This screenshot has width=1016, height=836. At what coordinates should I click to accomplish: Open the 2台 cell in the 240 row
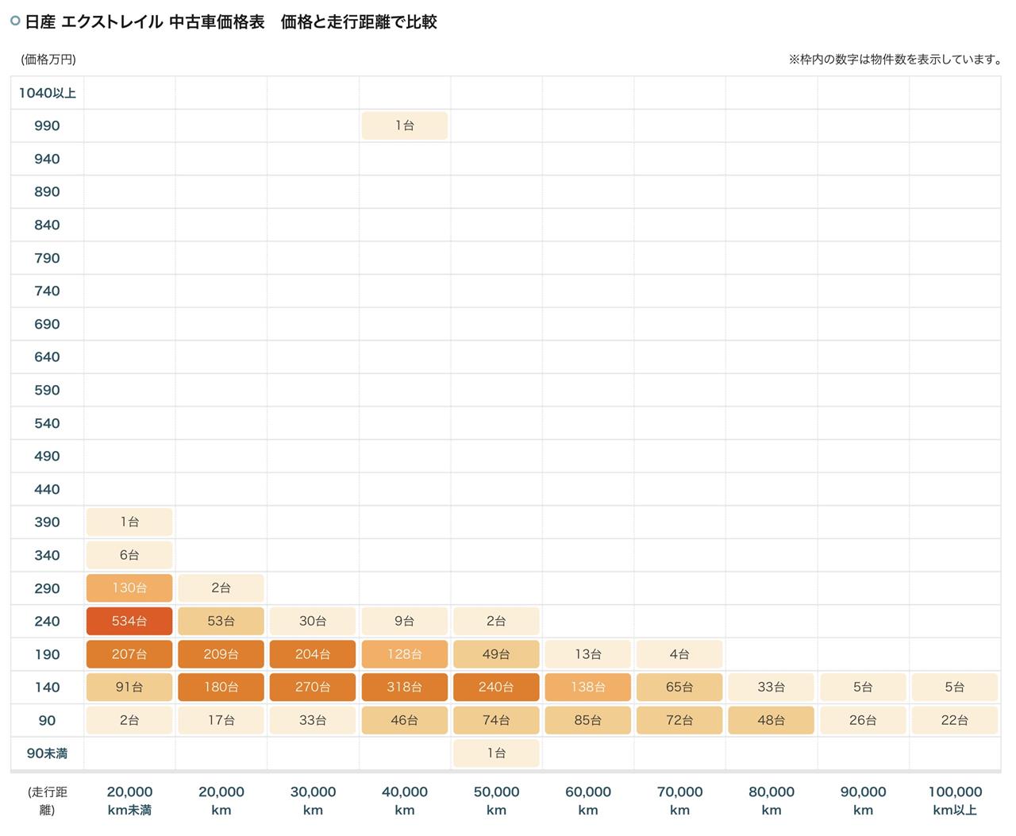coord(496,621)
